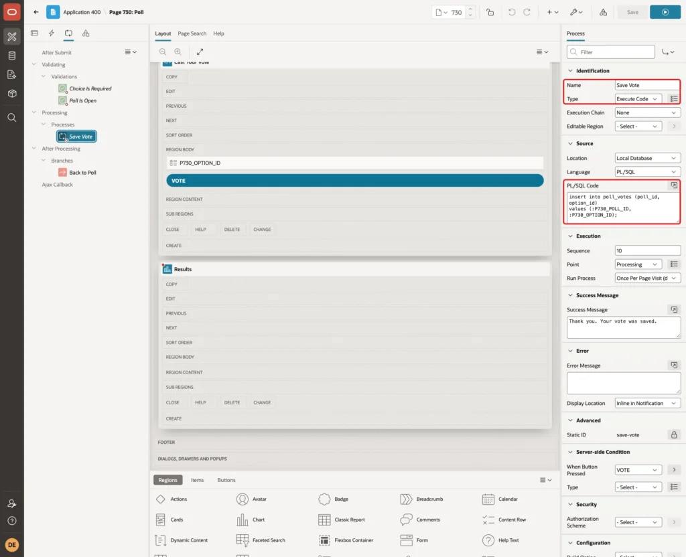The width and height of the screenshot is (686, 557).
Task: Switch to Page Shared Components tab icon
Action: click(x=86, y=33)
